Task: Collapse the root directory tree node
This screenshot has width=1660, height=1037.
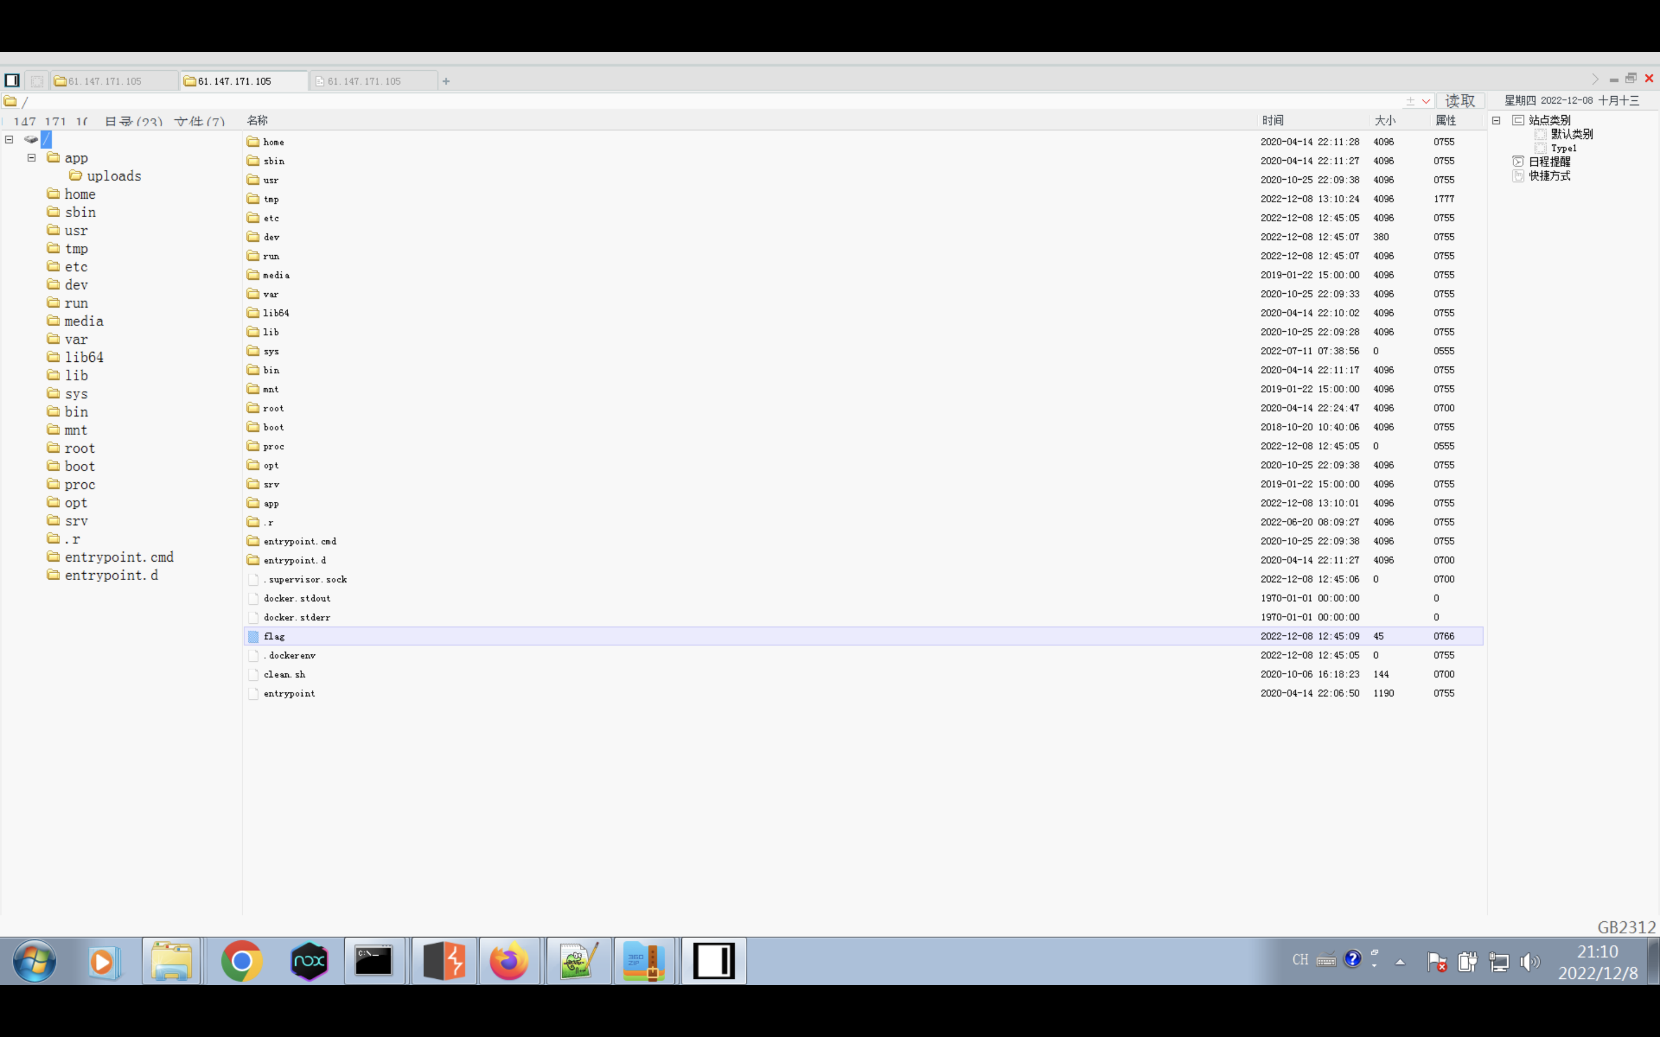Action: (10, 139)
